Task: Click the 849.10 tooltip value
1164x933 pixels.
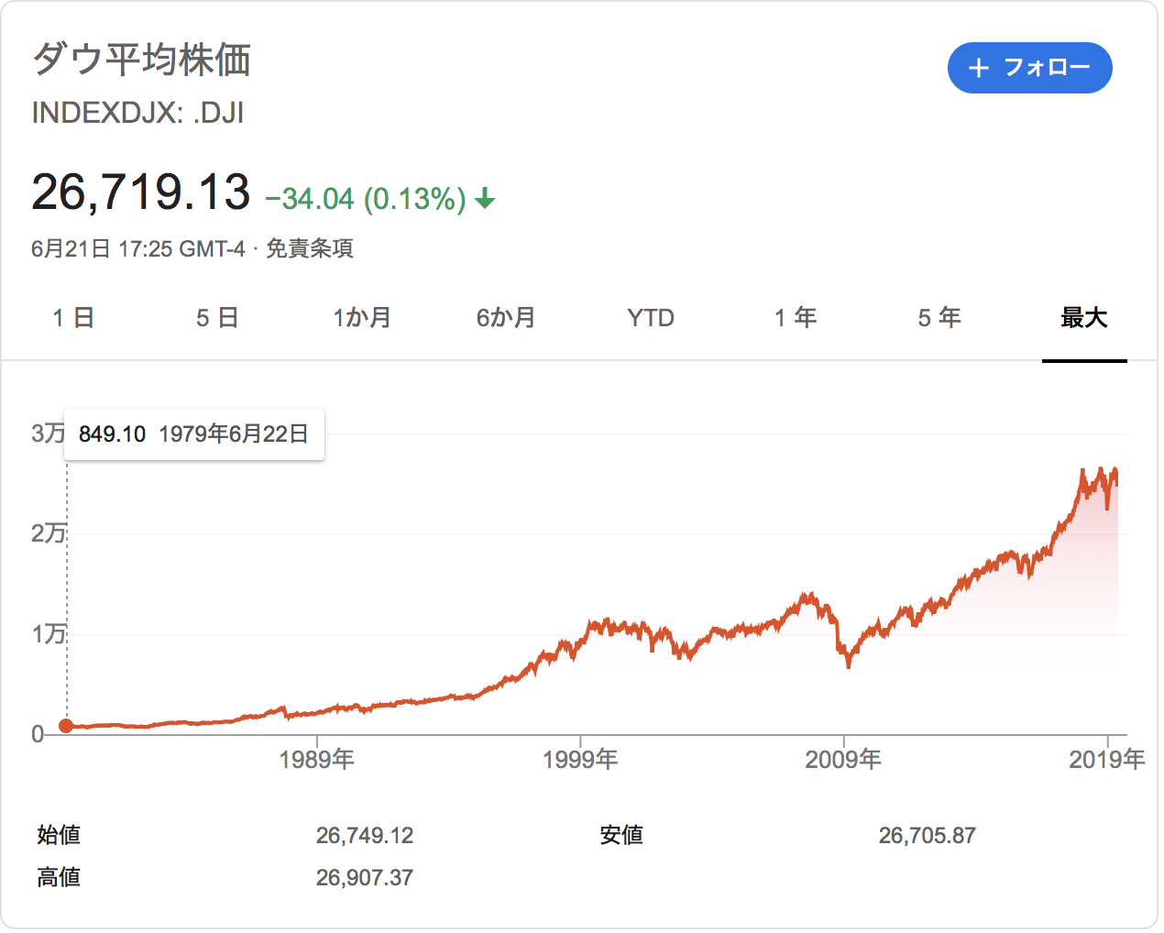Action: pyautogui.click(x=112, y=434)
